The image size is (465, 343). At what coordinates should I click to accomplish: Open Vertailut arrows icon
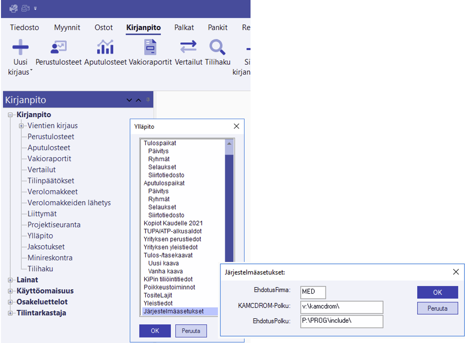click(x=188, y=48)
